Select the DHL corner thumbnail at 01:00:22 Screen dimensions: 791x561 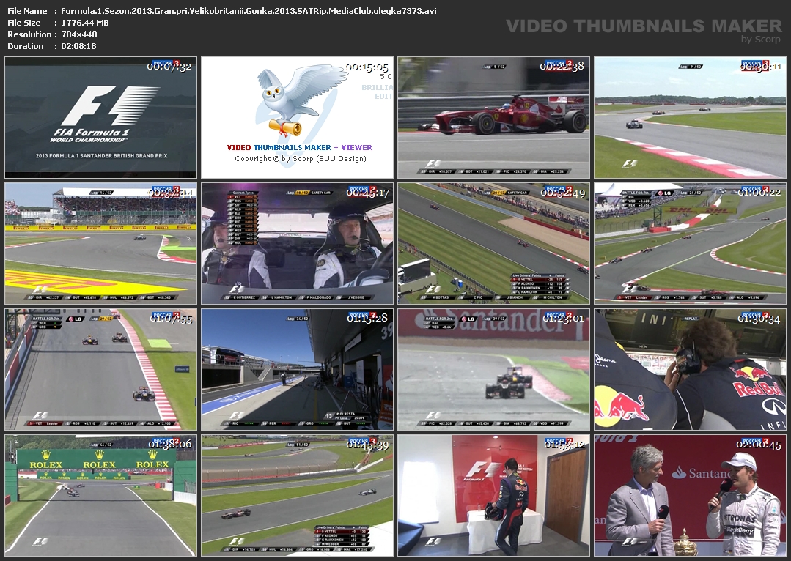click(690, 243)
